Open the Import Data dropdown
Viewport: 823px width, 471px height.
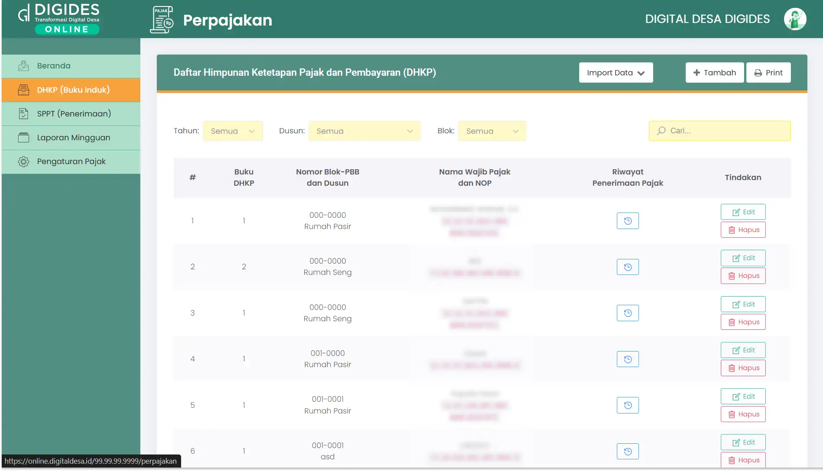(x=616, y=73)
